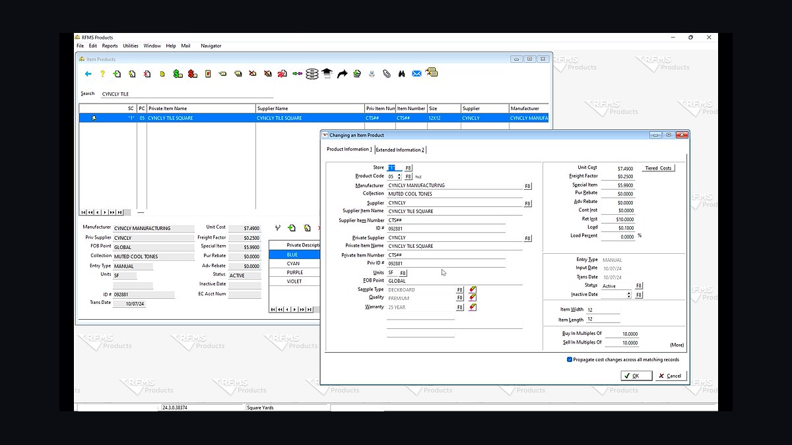Click the green-plus add color icon above Private Description
This screenshot has width=792, height=445.
292,228
